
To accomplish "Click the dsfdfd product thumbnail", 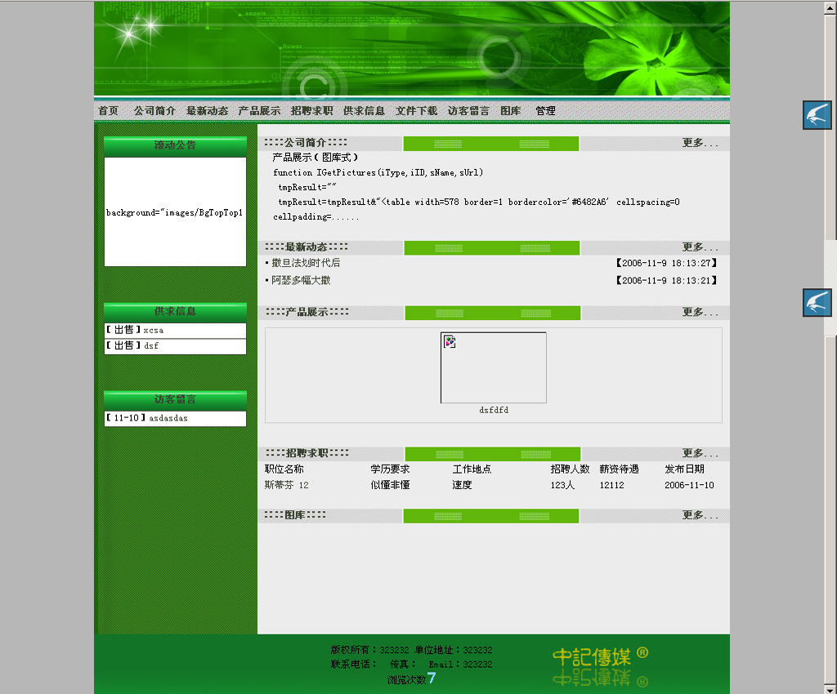I will pyautogui.click(x=494, y=367).
